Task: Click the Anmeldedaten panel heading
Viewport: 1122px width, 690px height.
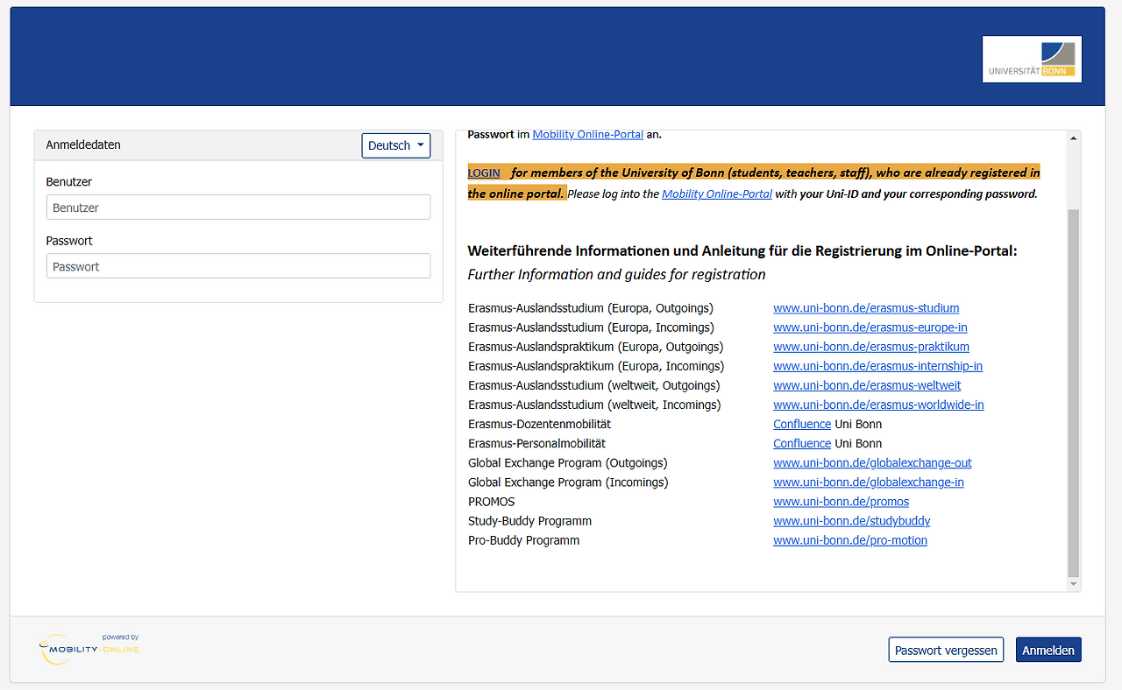Action: [83, 144]
